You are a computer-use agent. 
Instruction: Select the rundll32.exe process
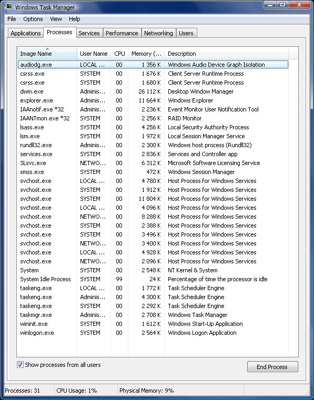(153, 145)
